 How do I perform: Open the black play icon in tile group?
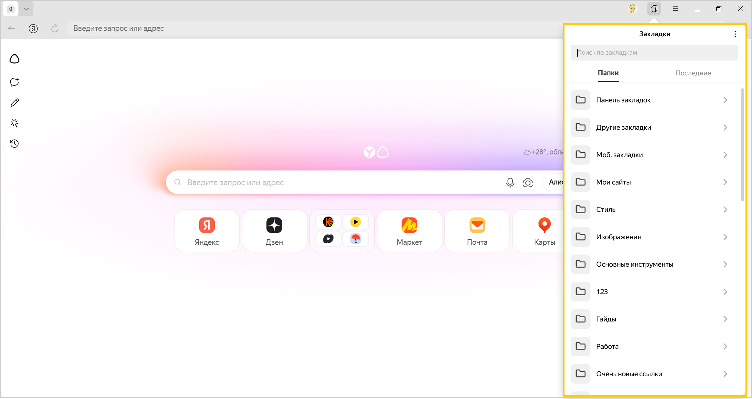(x=328, y=239)
